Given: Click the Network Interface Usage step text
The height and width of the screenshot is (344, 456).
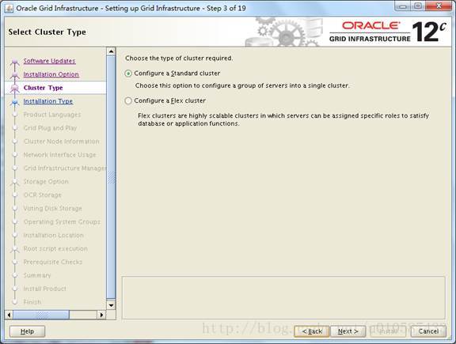Looking at the screenshot, I should coord(59,155).
